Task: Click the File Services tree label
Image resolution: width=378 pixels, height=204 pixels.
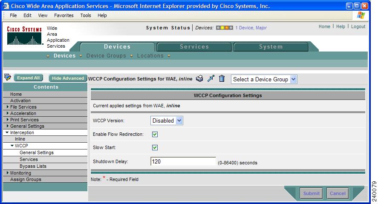Action: click(23, 107)
